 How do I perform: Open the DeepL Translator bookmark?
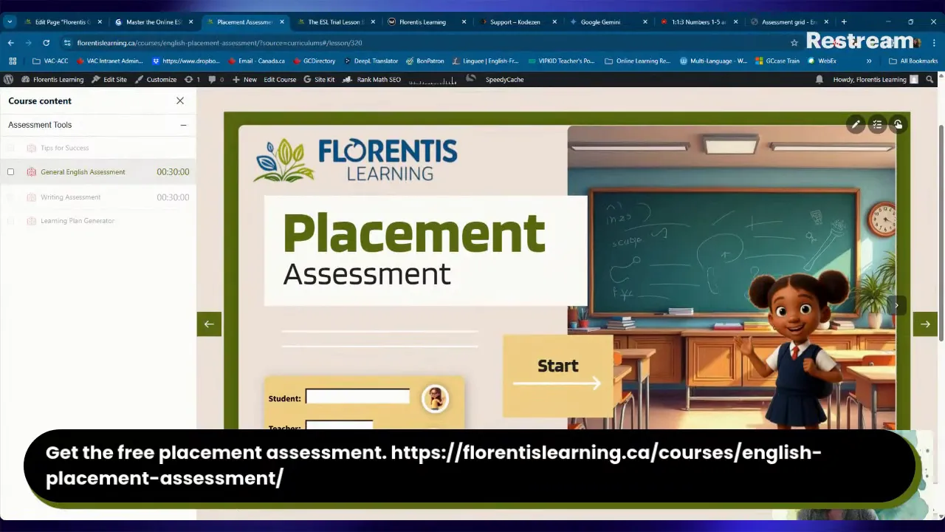pos(371,61)
